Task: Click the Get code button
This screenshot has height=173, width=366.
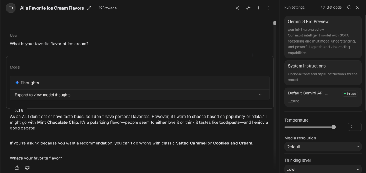Action: tap(331, 7)
